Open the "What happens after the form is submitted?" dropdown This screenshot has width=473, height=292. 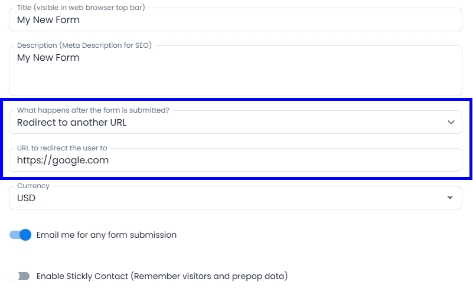point(235,123)
